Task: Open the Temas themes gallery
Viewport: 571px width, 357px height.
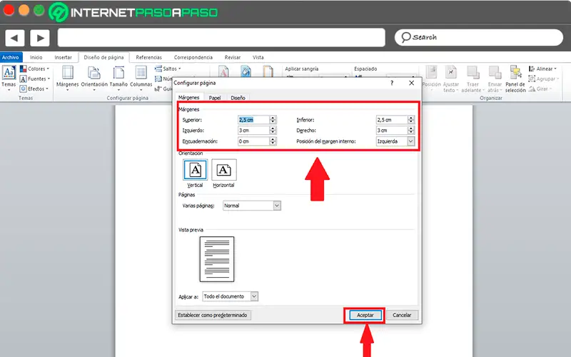Action: pos(9,78)
